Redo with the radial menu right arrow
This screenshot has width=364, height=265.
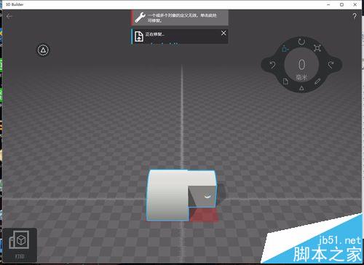click(x=331, y=65)
